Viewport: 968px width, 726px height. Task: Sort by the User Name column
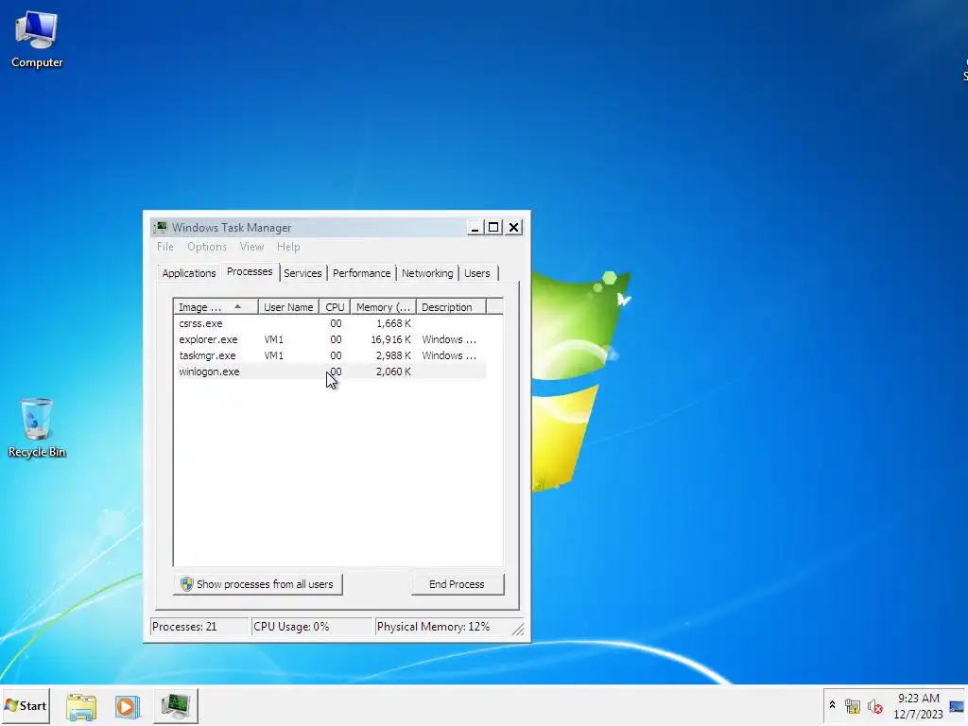click(288, 307)
